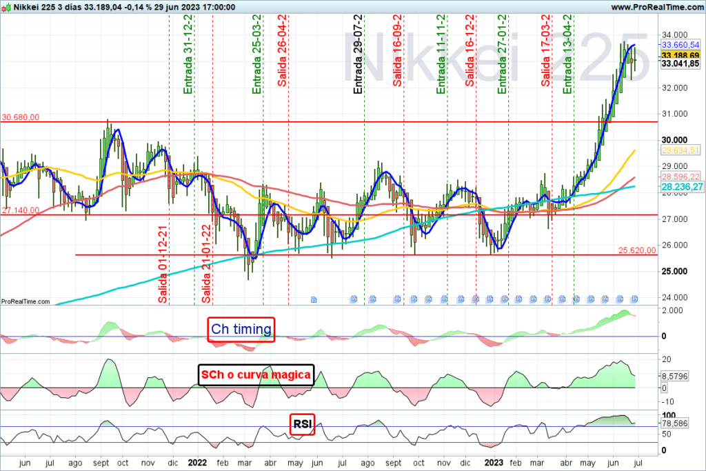
Task: Click the 50 level label on RSI scale
Action: pos(667,434)
